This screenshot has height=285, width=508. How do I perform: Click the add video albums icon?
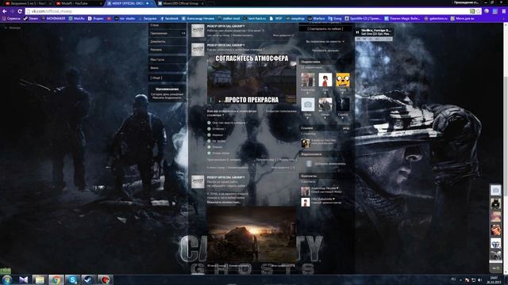309,164
